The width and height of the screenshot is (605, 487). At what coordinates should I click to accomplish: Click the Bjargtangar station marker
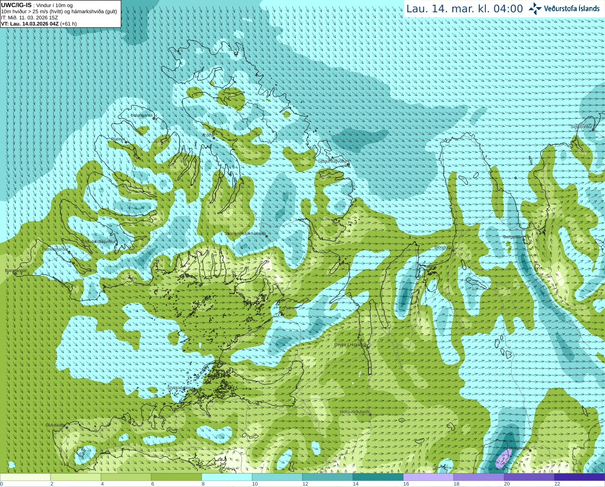[x=16, y=274]
